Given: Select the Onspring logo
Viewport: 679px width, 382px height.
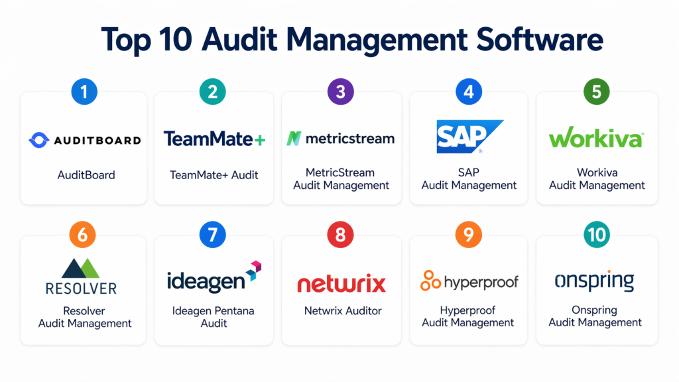Looking at the screenshot, I should pyautogui.click(x=594, y=281).
